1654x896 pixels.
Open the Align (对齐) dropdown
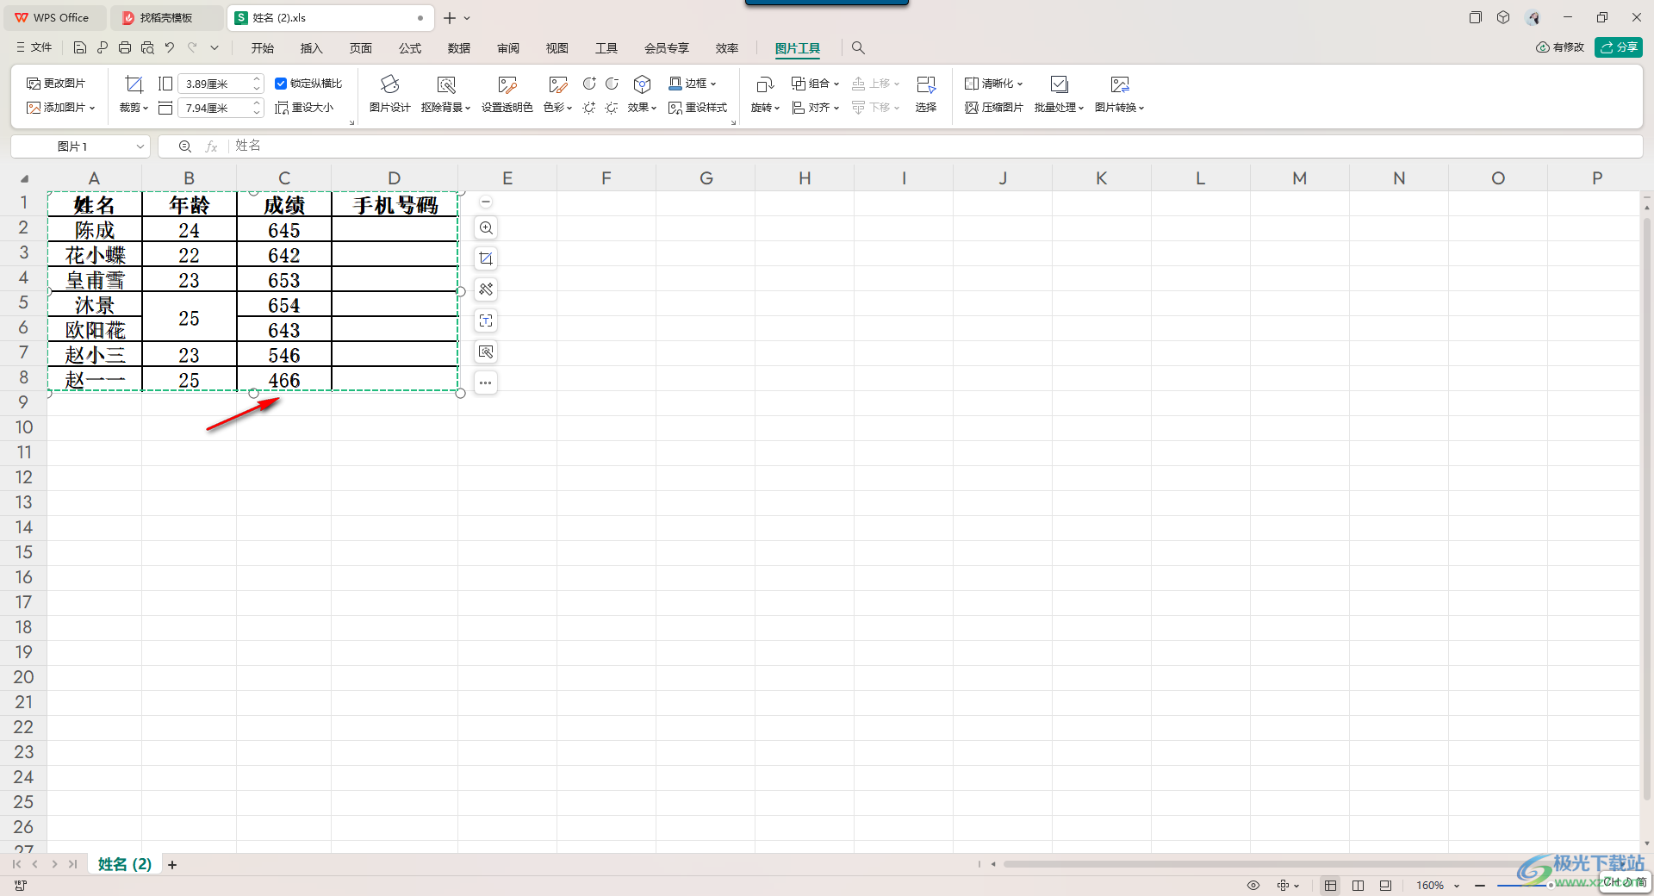815,108
